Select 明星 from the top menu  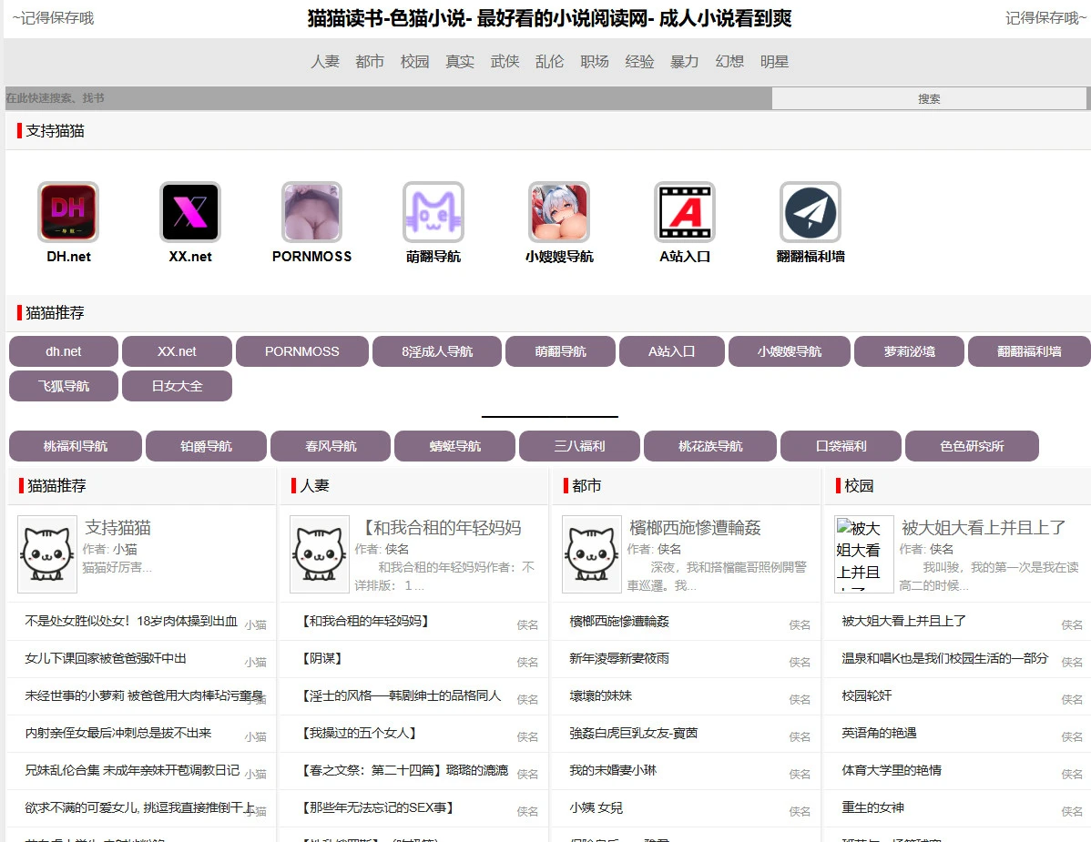tap(774, 62)
